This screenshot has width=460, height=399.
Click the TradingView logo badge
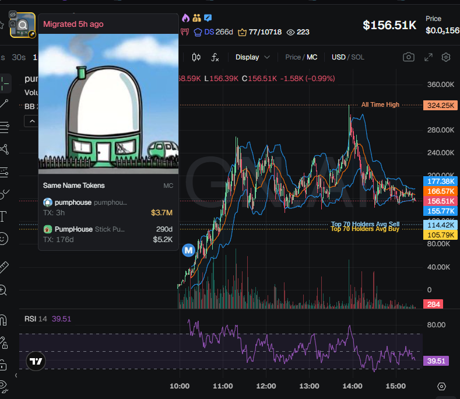[36, 361]
